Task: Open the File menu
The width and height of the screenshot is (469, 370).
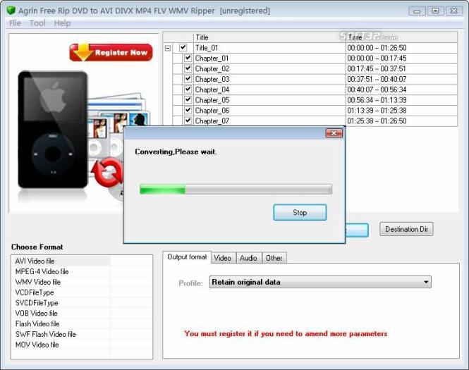Action: click(15, 23)
